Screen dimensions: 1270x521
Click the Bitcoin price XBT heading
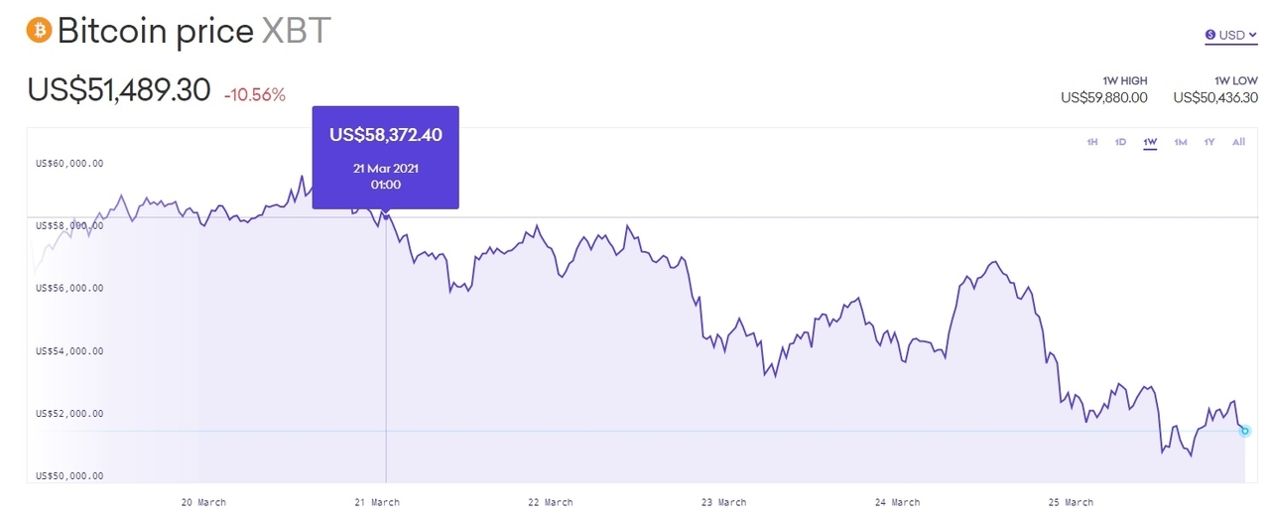193,31
